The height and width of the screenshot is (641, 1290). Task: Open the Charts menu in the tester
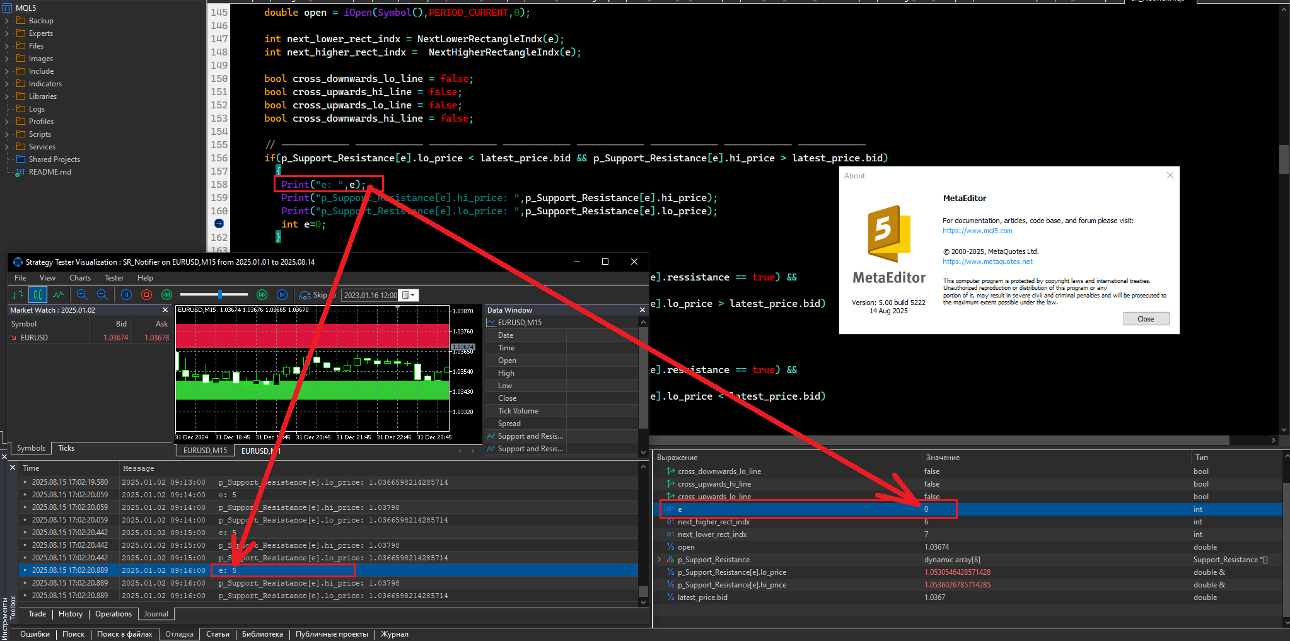point(79,278)
